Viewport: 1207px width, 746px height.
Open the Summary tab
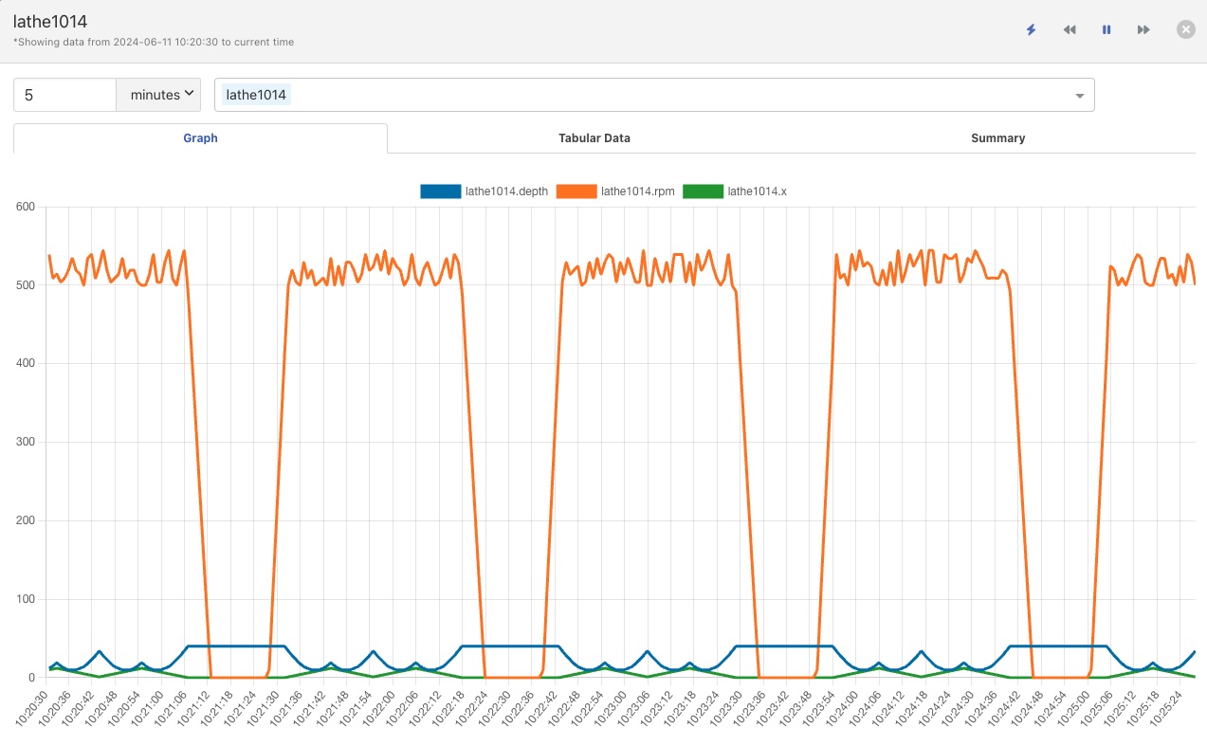[997, 138]
